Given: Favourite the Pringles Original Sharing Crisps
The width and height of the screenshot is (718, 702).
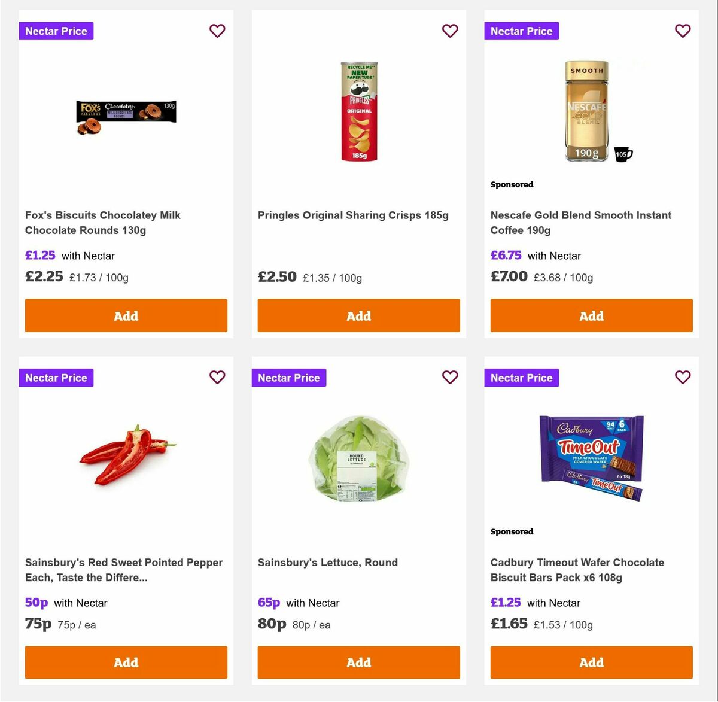Looking at the screenshot, I should (450, 31).
